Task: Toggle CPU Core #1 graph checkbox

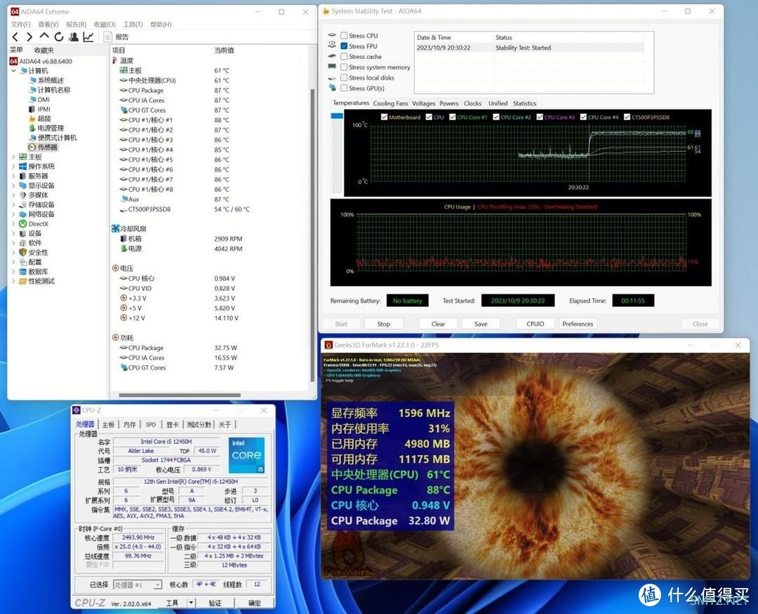Action: click(x=453, y=117)
